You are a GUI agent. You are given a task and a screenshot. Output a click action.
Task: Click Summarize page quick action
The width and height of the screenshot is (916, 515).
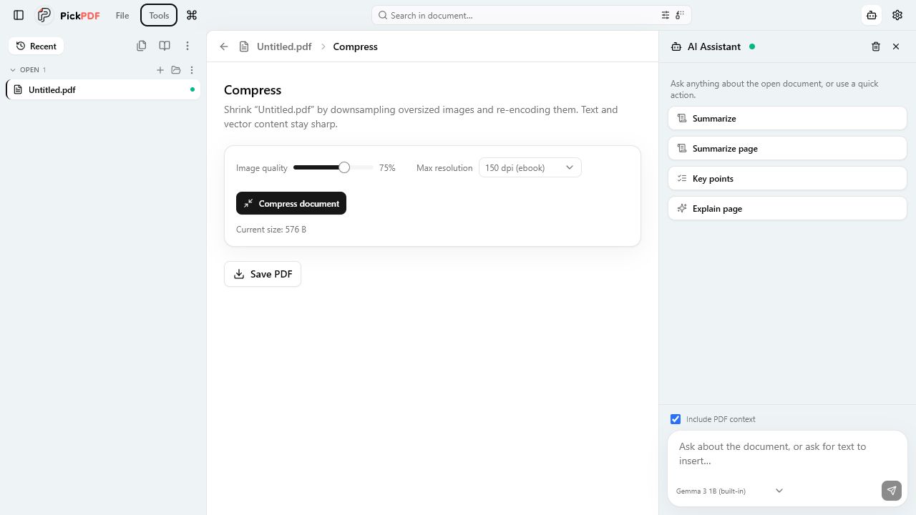[787, 149]
